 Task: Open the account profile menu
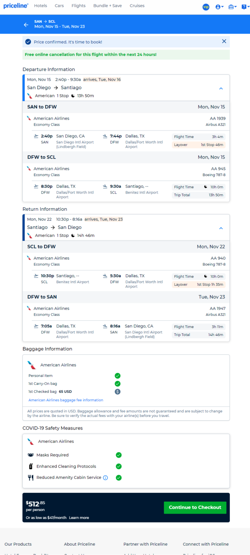coord(219,7)
